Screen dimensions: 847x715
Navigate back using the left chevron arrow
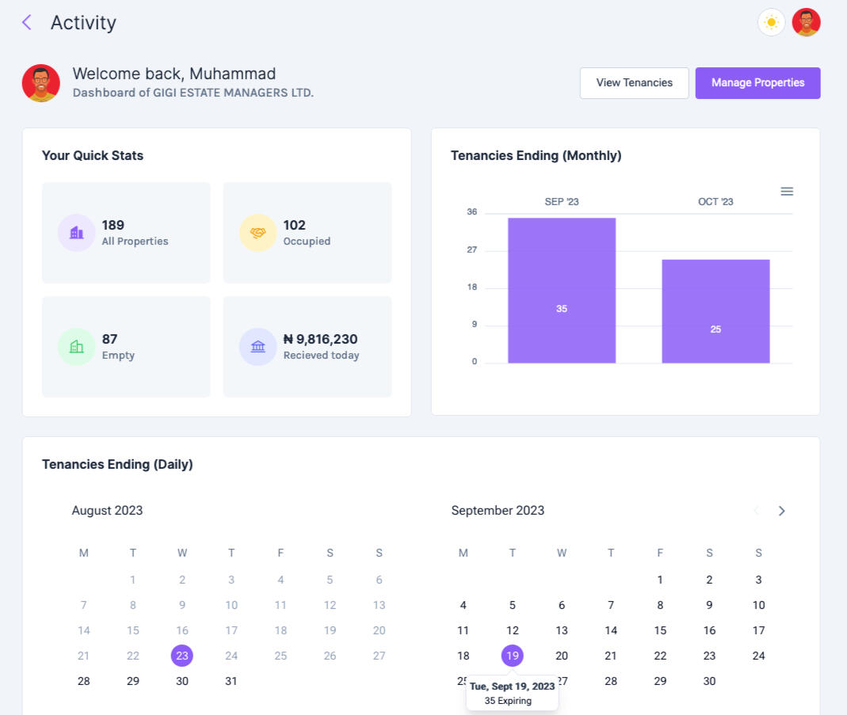pyautogui.click(x=25, y=22)
